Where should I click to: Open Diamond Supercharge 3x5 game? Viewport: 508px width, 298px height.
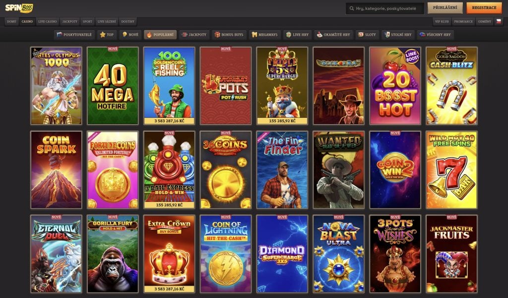click(x=282, y=254)
